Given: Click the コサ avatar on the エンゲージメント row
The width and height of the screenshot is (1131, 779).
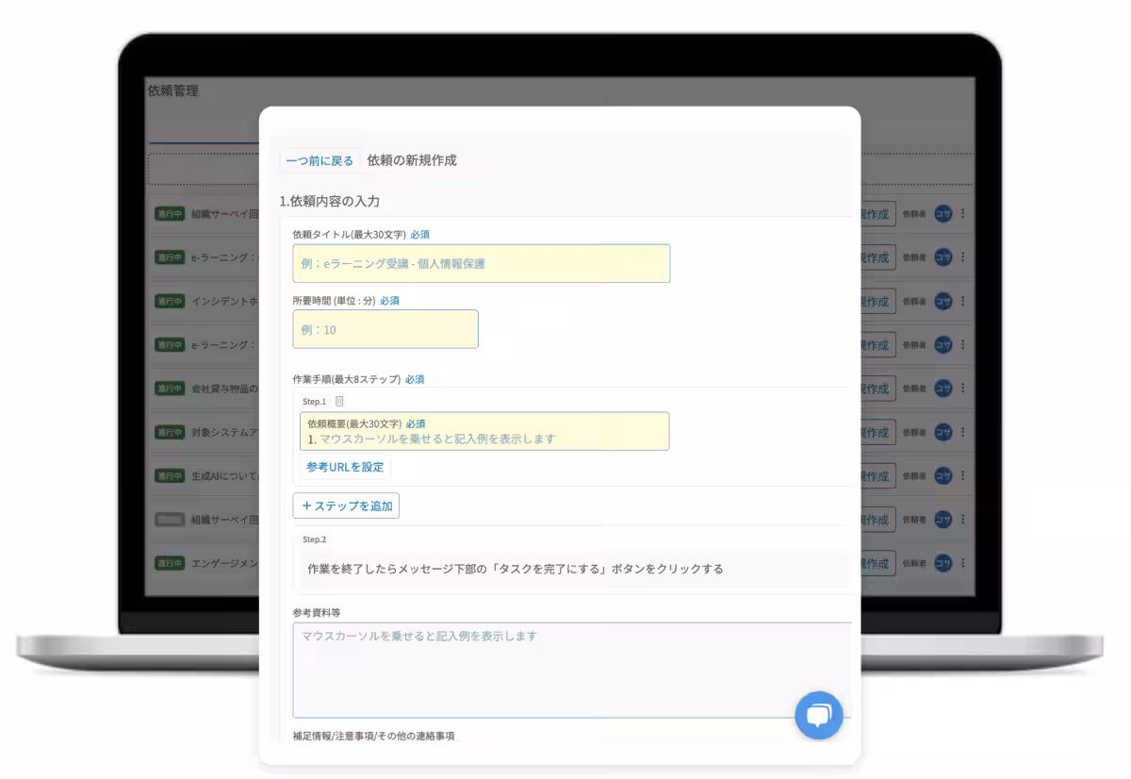Looking at the screenshot, I should (942, 563).
